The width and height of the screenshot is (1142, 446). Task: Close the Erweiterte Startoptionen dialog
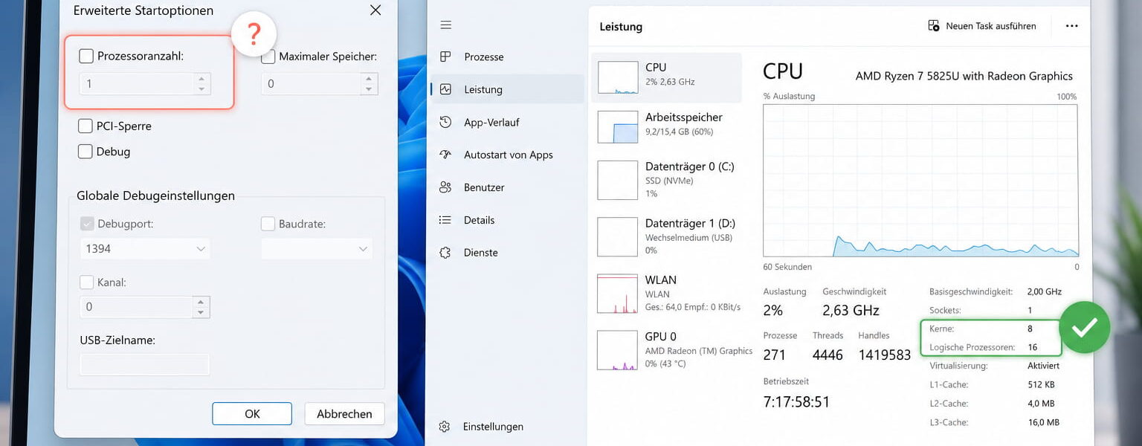point(375,10)
